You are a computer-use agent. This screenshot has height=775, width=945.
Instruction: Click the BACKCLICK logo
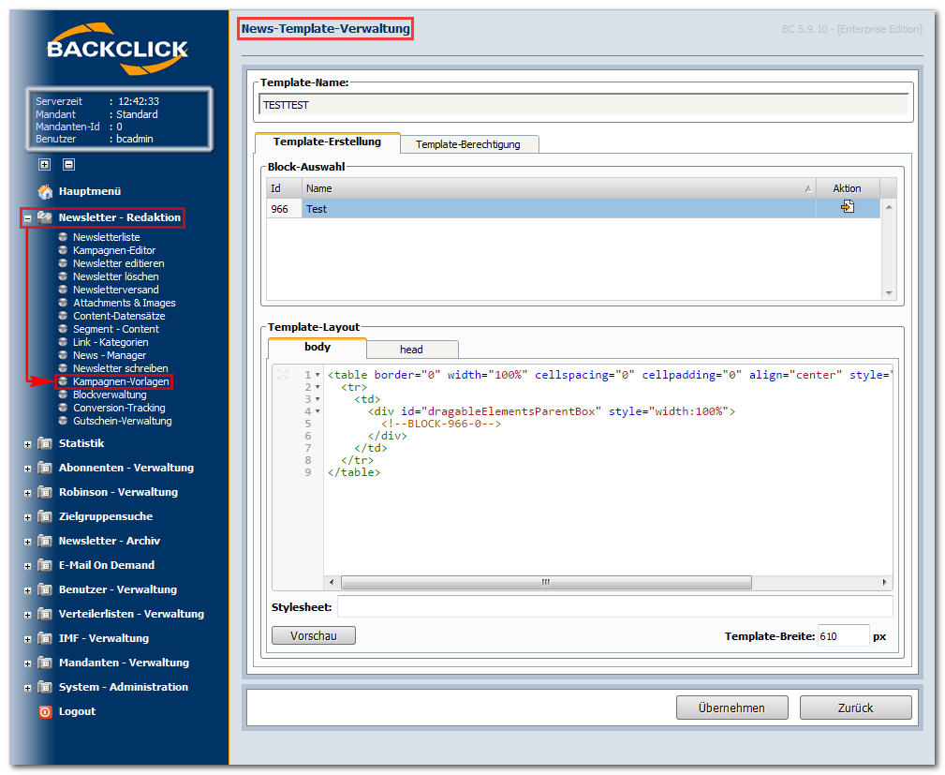pyautogui.click(x=117, y=49)
